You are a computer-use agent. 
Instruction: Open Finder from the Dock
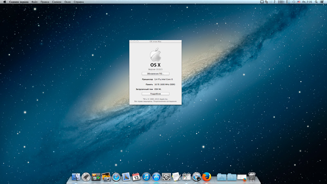(76, 177)
